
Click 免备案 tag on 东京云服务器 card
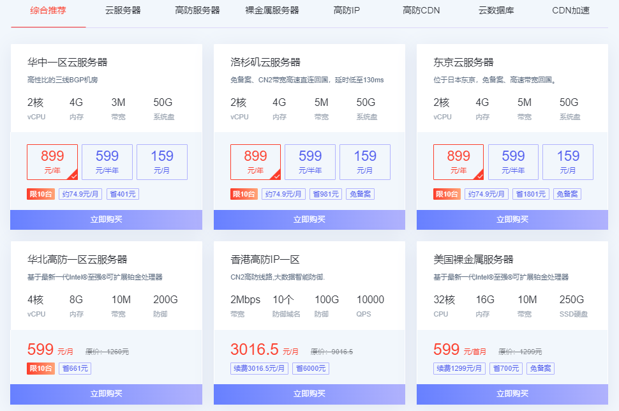tap(567, 194)
